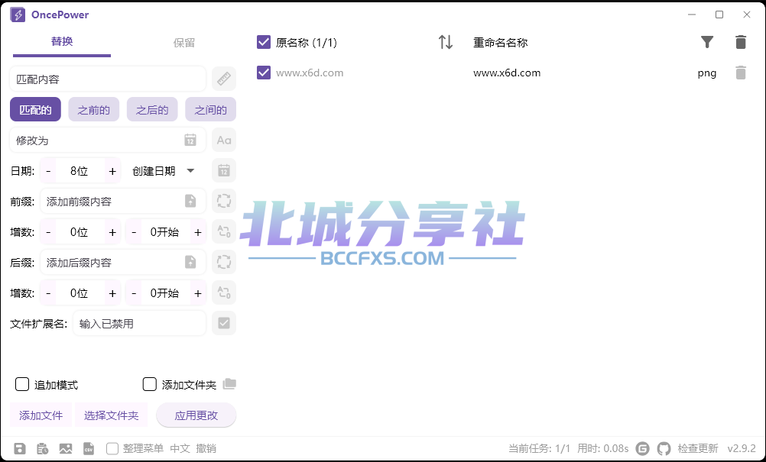The image size is (766, 462).
Task: Click the A-to-0 icon in 前缀 增数 row
Action: [x=224, y=231]
